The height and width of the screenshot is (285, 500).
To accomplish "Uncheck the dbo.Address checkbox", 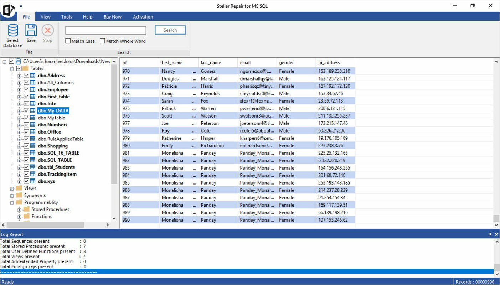I will pos(26,76).
